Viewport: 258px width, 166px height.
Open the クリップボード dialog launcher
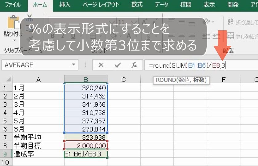point(40,51)
